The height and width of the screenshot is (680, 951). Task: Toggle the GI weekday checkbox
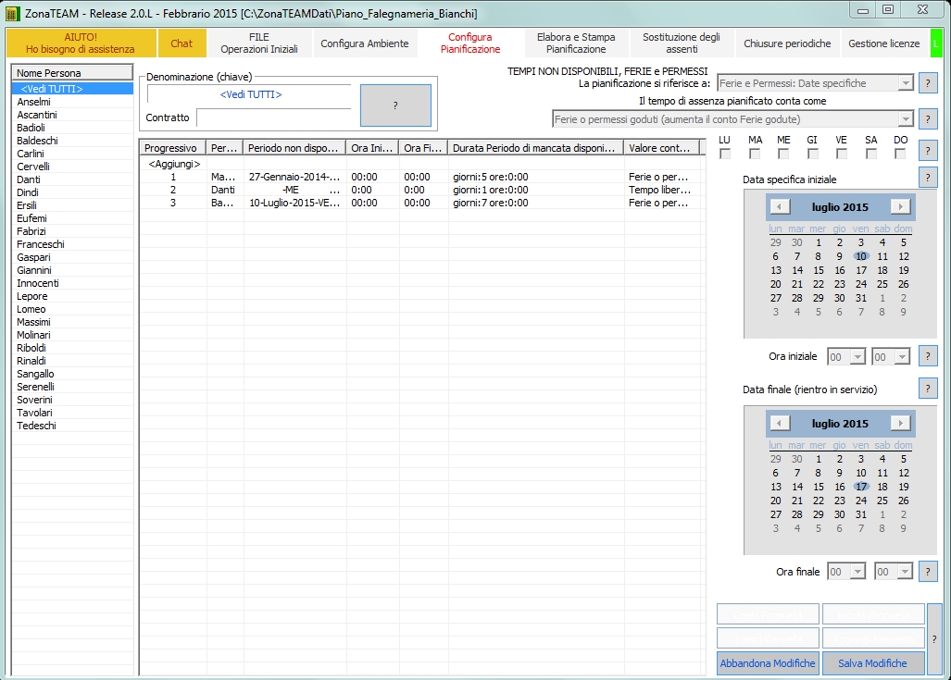813,154
